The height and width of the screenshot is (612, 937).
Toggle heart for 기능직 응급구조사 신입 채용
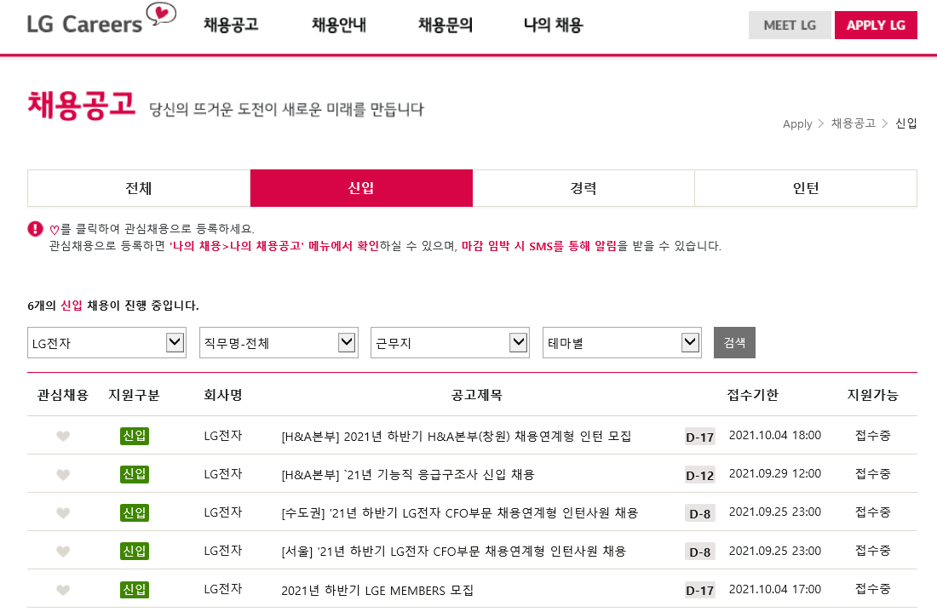[63, 475]
